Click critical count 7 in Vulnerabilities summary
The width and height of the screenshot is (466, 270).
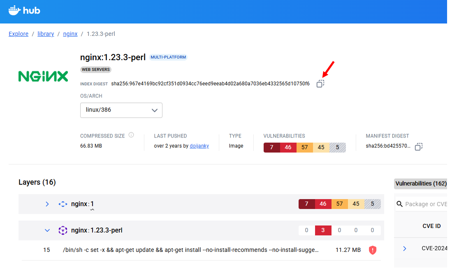click(271, 147)
